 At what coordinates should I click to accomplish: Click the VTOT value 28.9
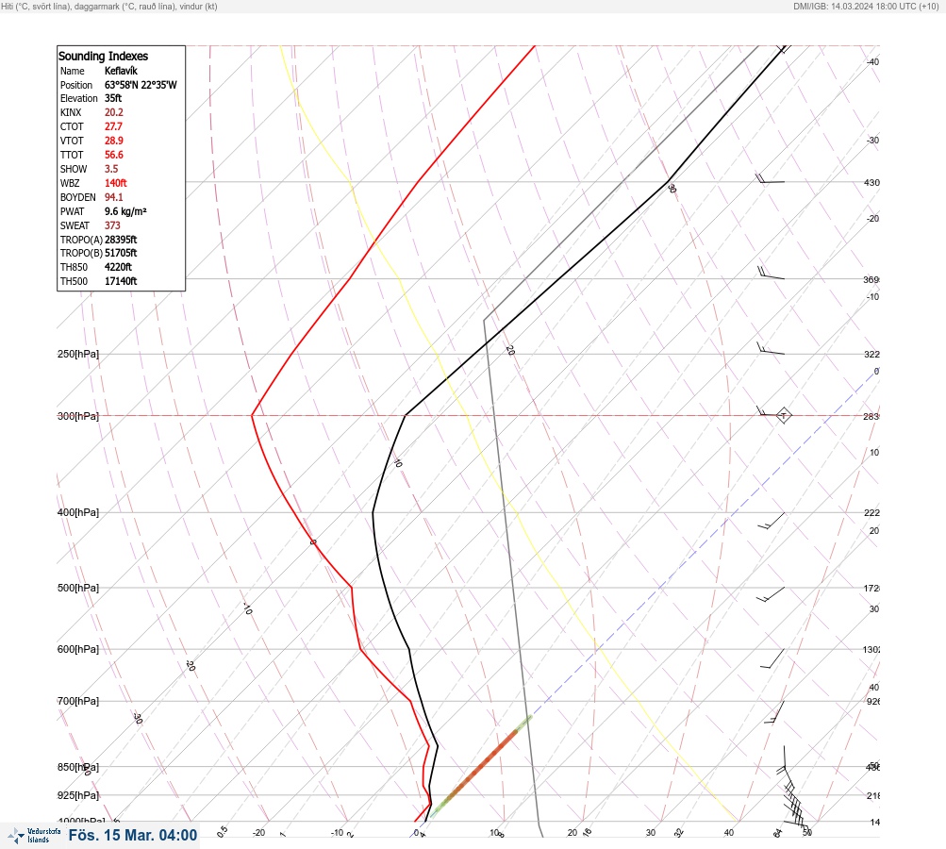(113, 141)
